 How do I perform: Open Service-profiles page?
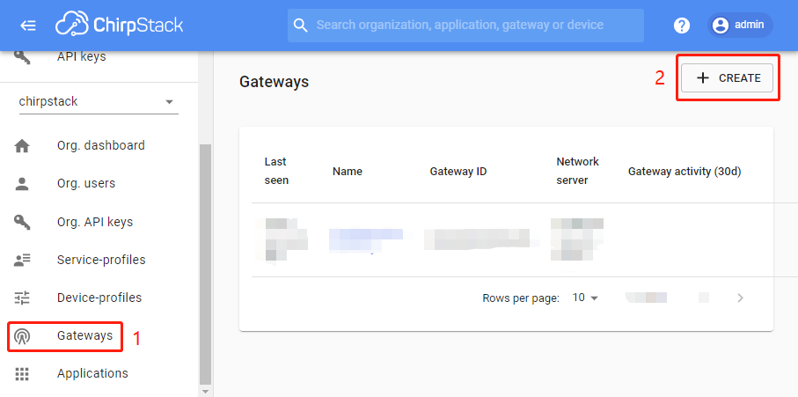tap(101, 260)
